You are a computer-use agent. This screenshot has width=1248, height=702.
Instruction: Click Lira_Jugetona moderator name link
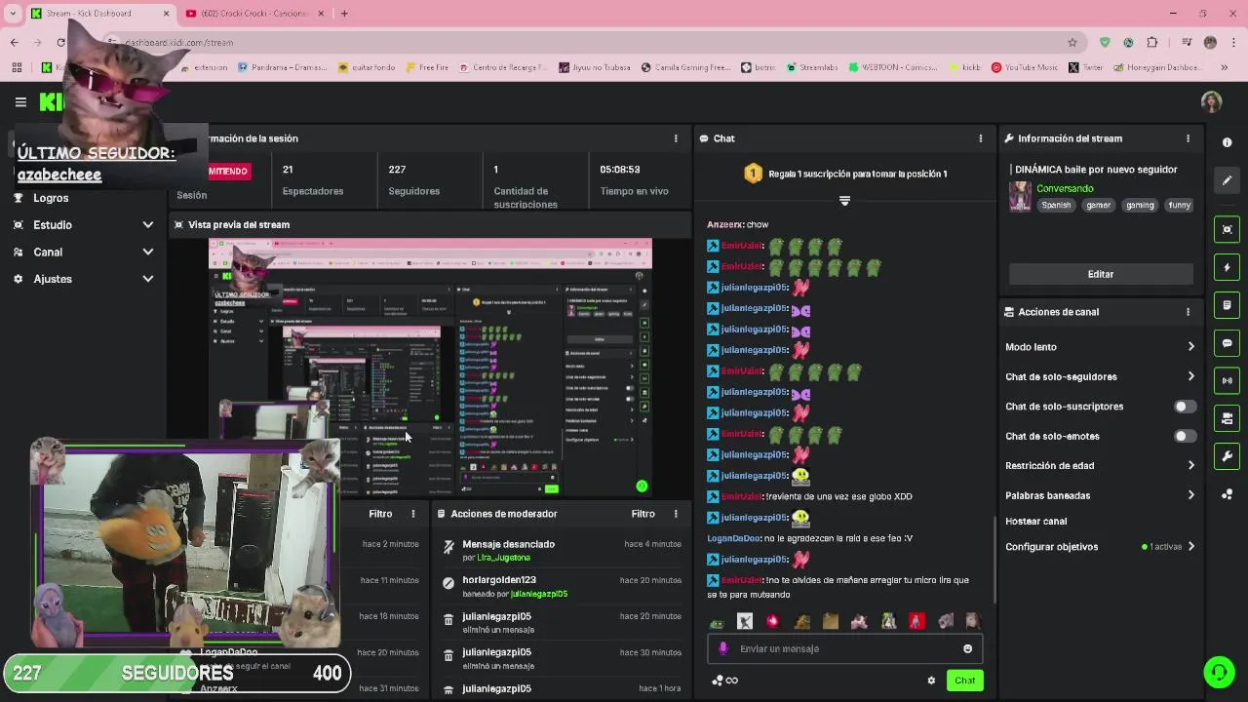(x=503, y=558)
